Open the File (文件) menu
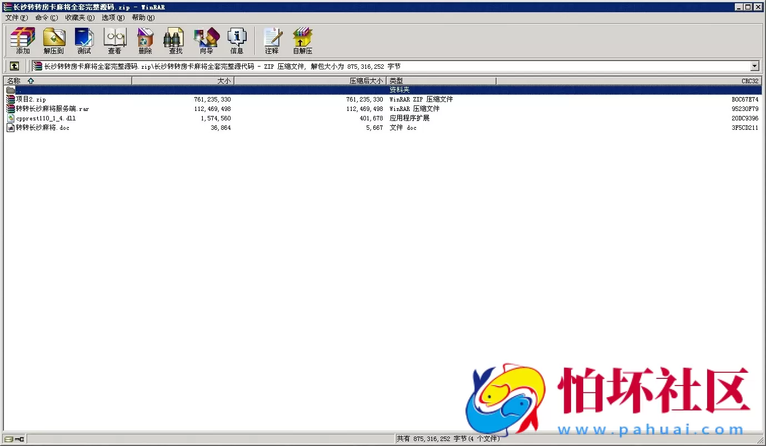 16,18
